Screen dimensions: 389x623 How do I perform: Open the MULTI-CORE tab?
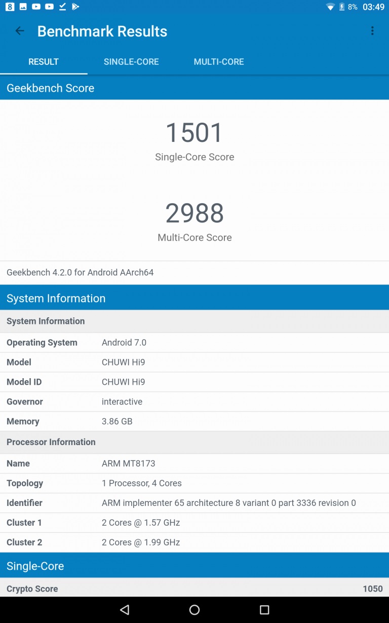[219, 62]
